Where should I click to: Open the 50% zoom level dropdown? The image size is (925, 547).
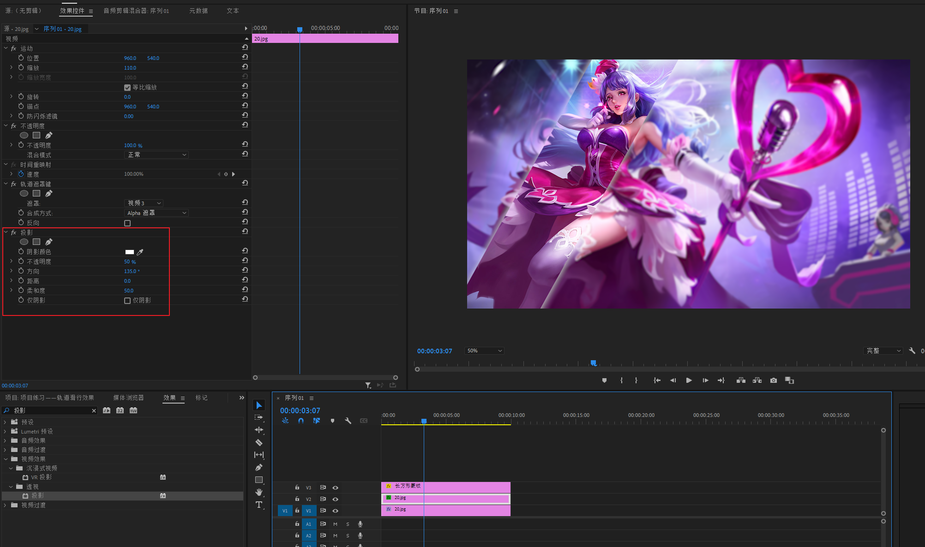(x=484, y=351)
